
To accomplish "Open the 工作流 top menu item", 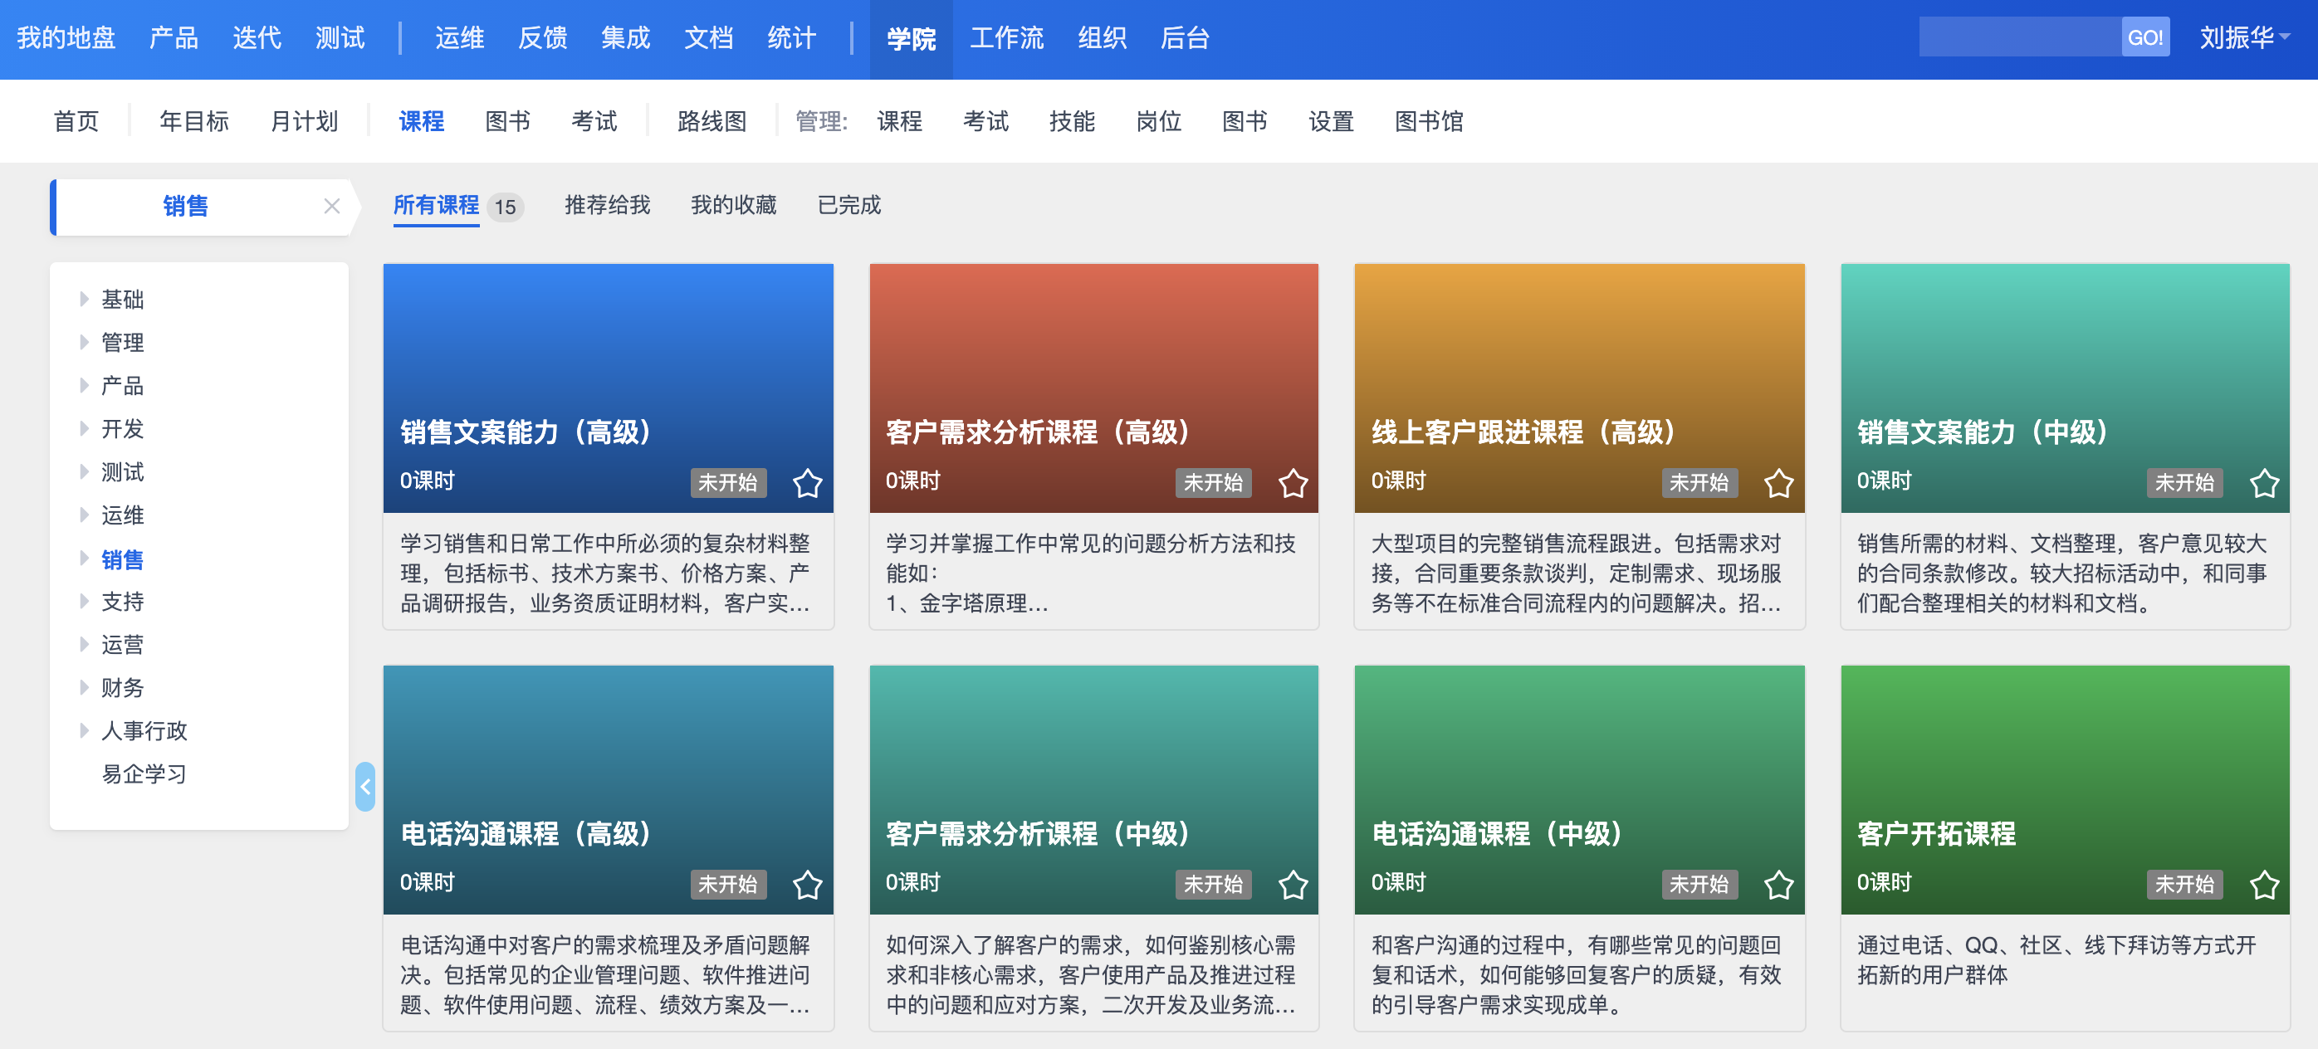I will (1006, 38).
